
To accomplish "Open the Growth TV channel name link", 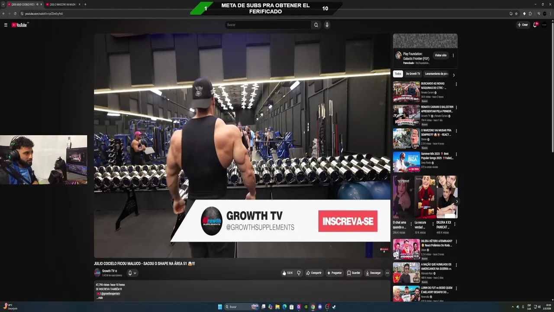I will pyautogui.click(x=108, y=271).
